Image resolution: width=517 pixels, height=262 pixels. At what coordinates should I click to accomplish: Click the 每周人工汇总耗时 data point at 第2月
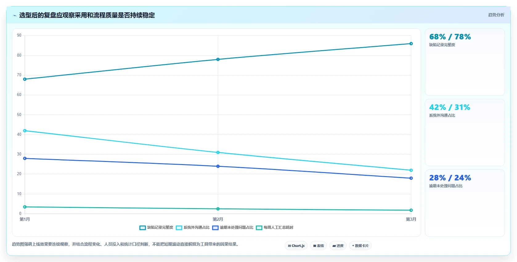click(218, 209)
